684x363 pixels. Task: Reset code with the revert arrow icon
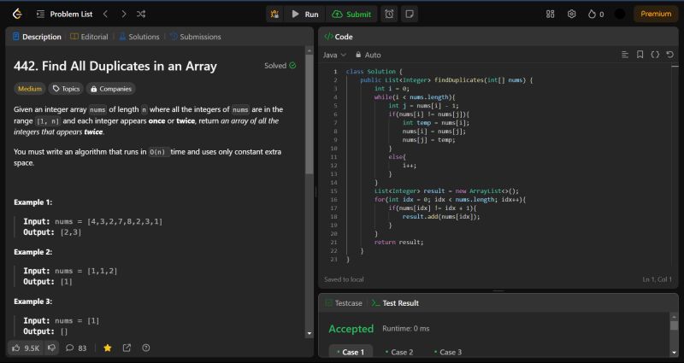[x=670, y=55]
